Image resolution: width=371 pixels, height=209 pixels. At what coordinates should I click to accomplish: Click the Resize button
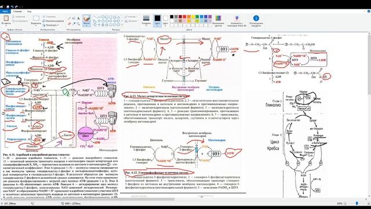[x=53, y=21]
